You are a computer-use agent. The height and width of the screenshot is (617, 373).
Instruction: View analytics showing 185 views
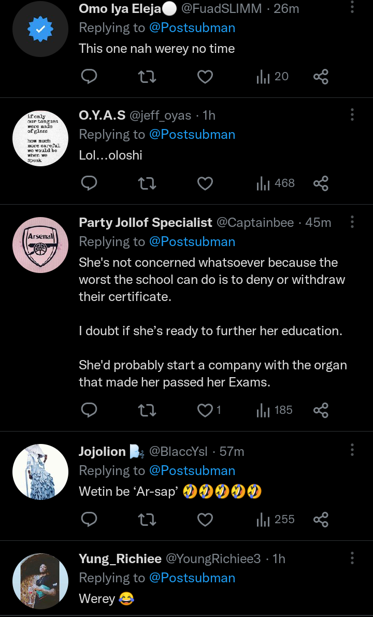click(276, 410)
